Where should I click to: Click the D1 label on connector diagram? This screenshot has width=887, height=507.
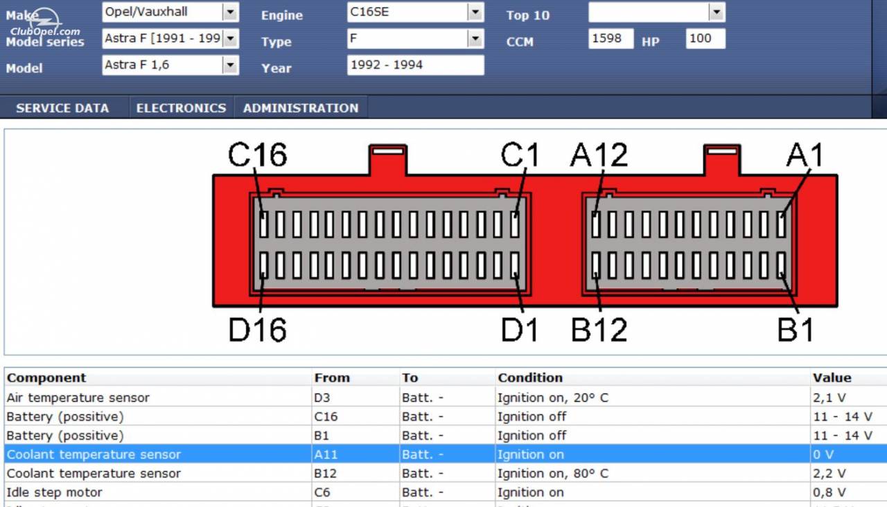click(x=519, y=330)
